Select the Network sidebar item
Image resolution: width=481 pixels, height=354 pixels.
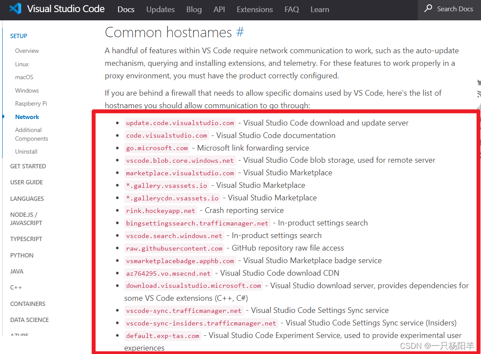pos(27,117)
